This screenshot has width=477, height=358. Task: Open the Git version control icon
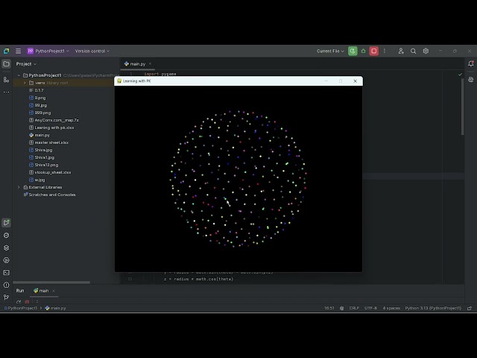coord(6,298)
